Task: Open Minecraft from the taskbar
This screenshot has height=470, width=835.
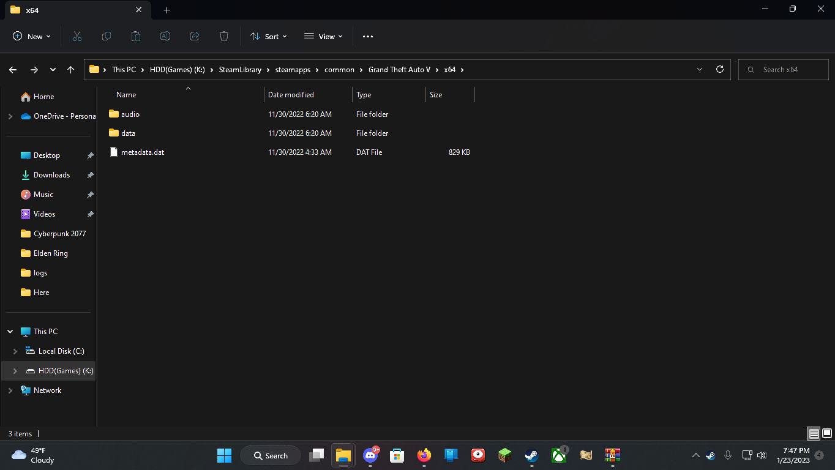Action: pyautogui.click(x=504, y=455)
